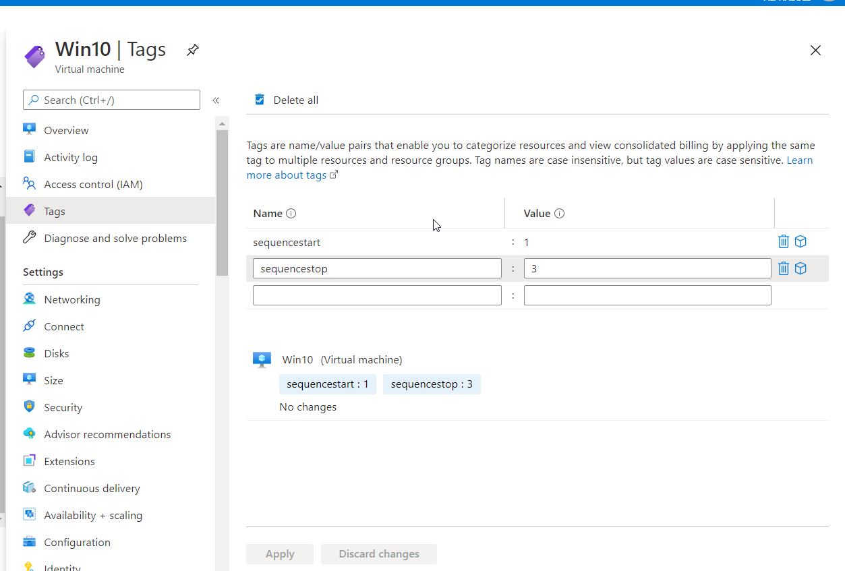
Task: Click the Size monitor icon
Action: [29, 379]
